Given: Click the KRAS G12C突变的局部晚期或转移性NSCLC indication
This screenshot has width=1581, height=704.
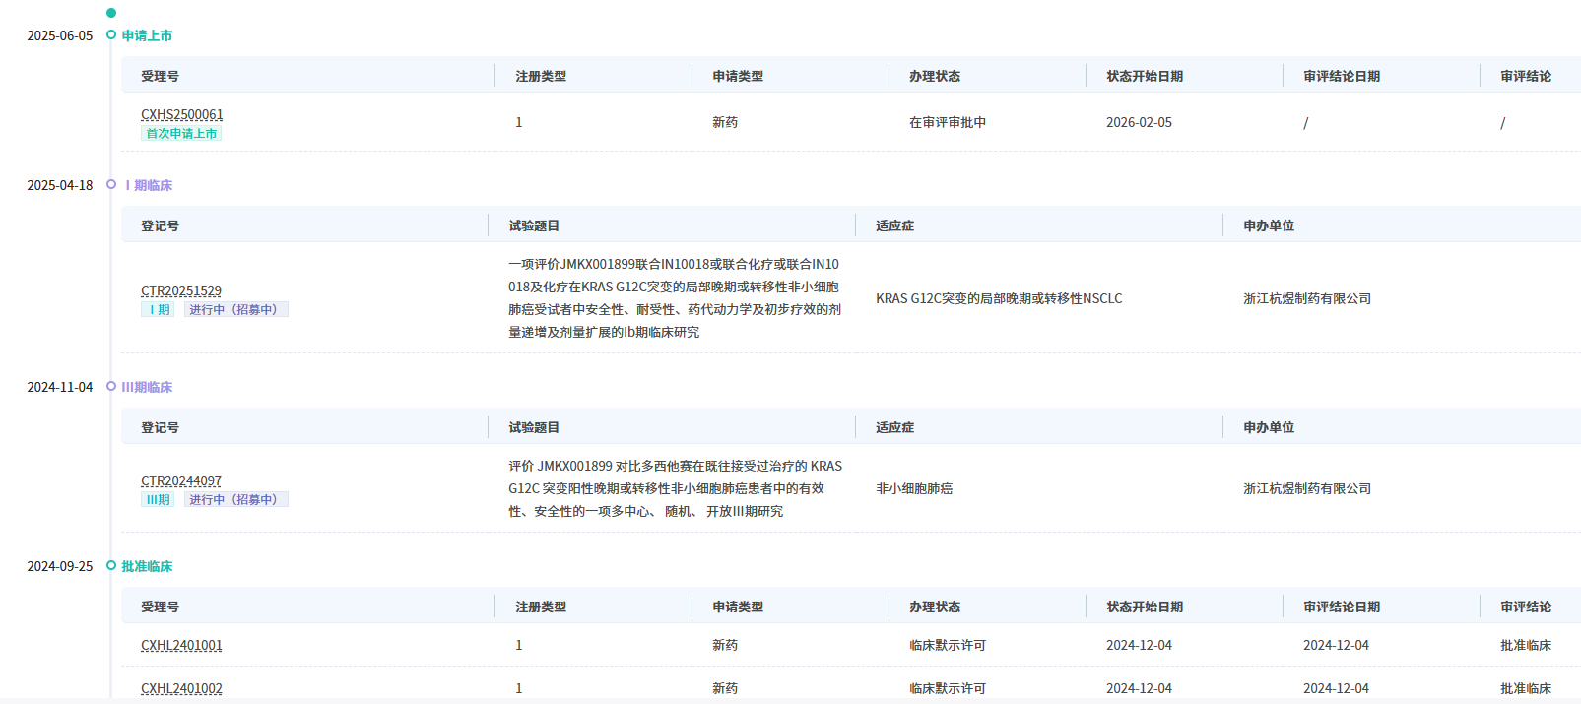Looking at the screenshot, I should pos(999,298).
